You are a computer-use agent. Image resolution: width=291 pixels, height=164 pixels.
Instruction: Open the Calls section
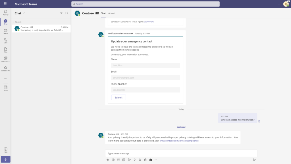tap(5, 40)
